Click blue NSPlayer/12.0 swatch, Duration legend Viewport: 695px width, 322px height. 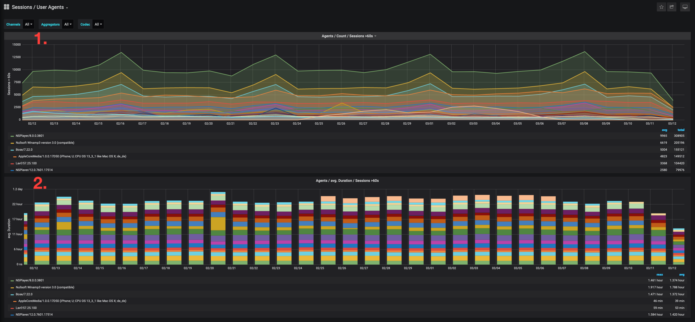point(12,315)
